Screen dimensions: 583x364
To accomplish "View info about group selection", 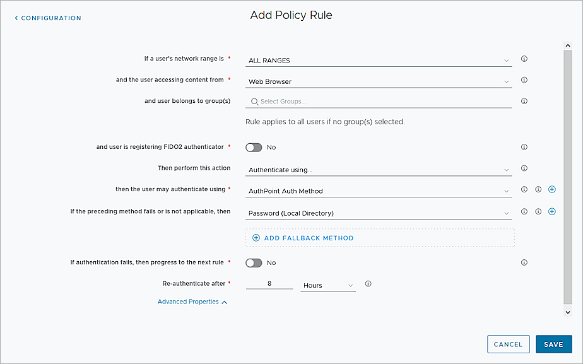I will (x=524, y=99).
